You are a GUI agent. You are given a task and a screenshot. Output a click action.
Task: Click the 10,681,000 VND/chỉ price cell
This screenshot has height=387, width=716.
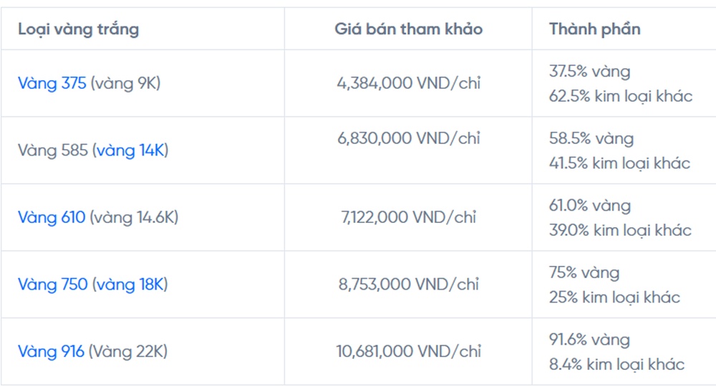[x=408, y=352]
